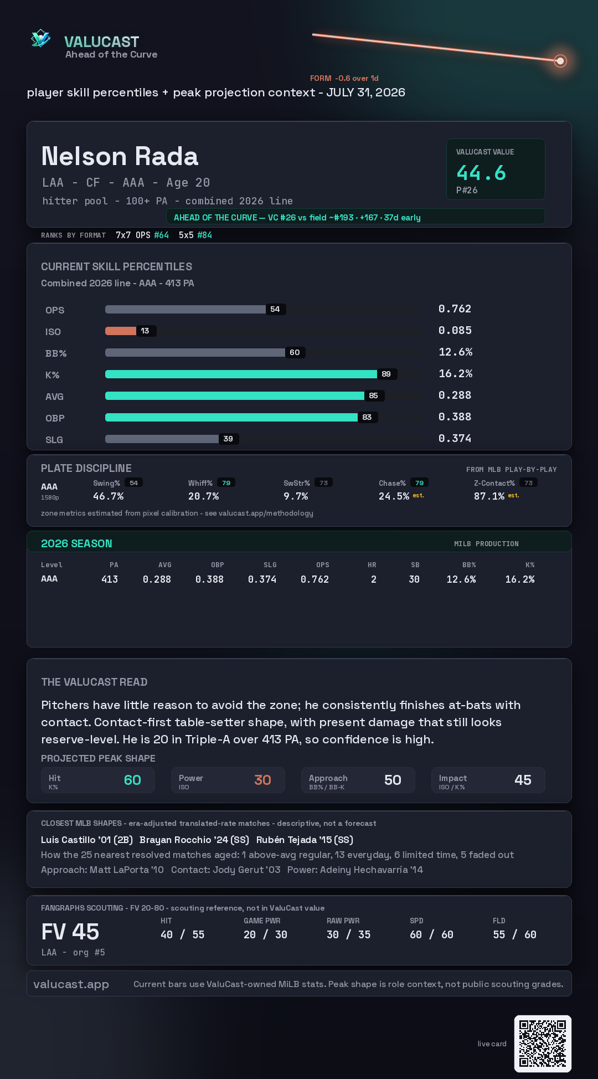This screenshot has height=1079, width=598.
Task: Click the Whiff% 79 percentile badge
Action: [226, 483]
